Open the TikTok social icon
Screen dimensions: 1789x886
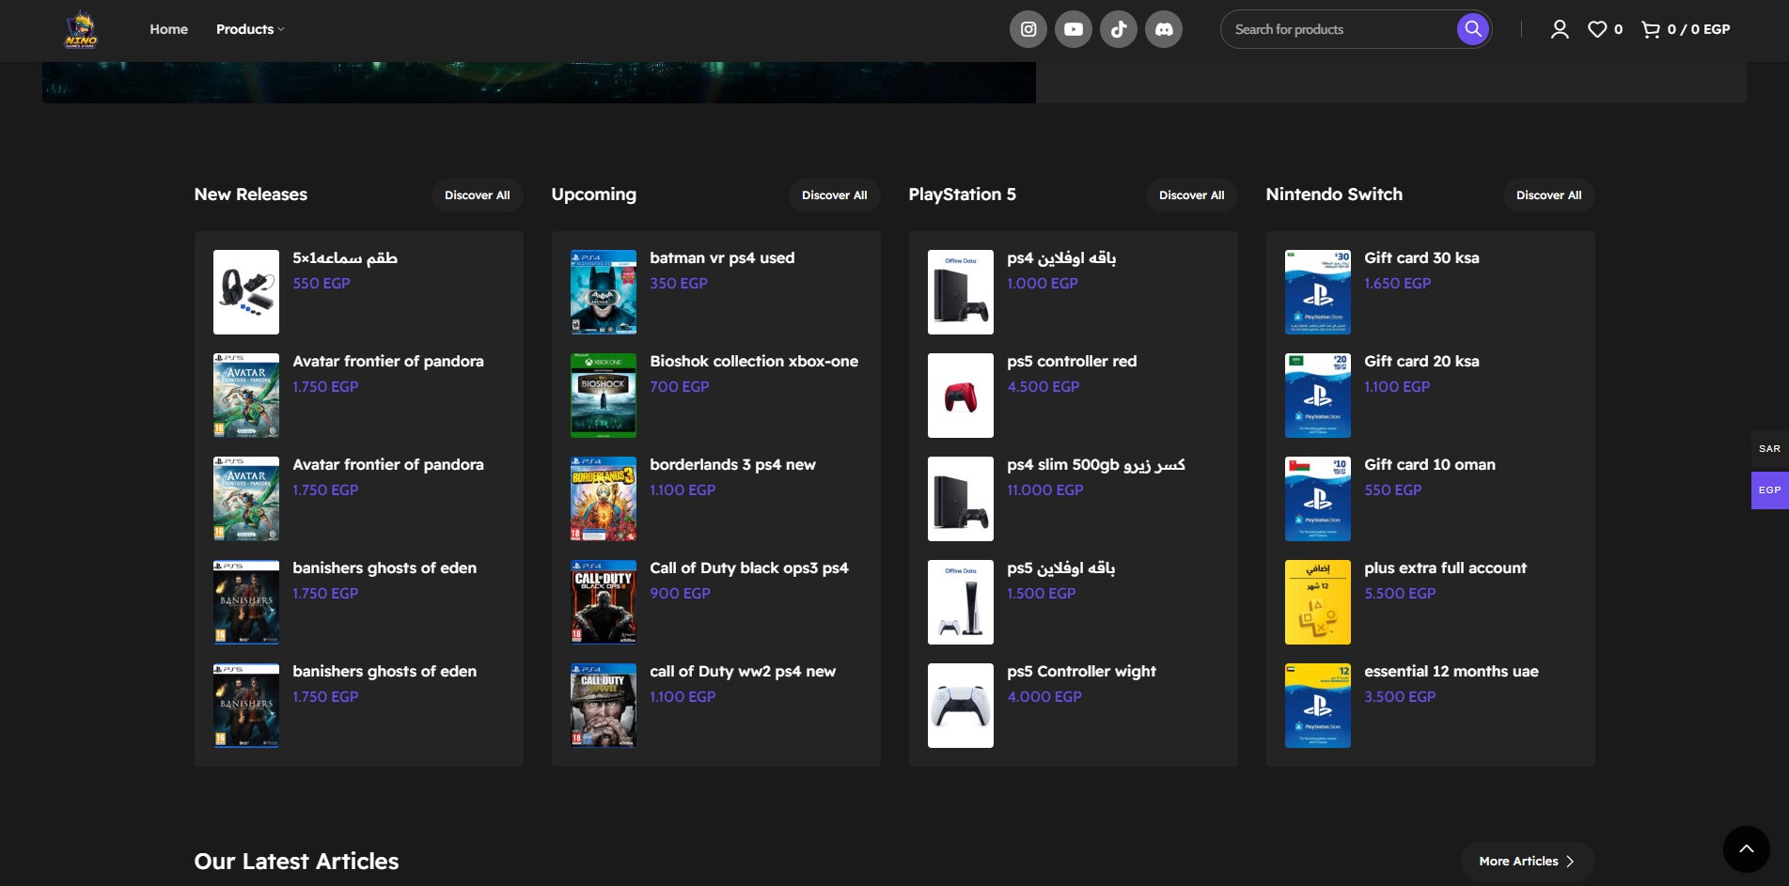pyautogui.click(x=1119, y=29)
